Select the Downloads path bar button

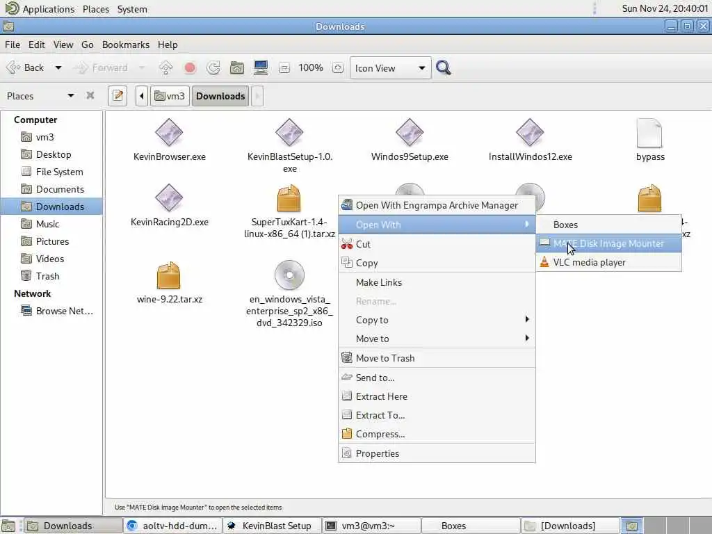click(220, 96)
